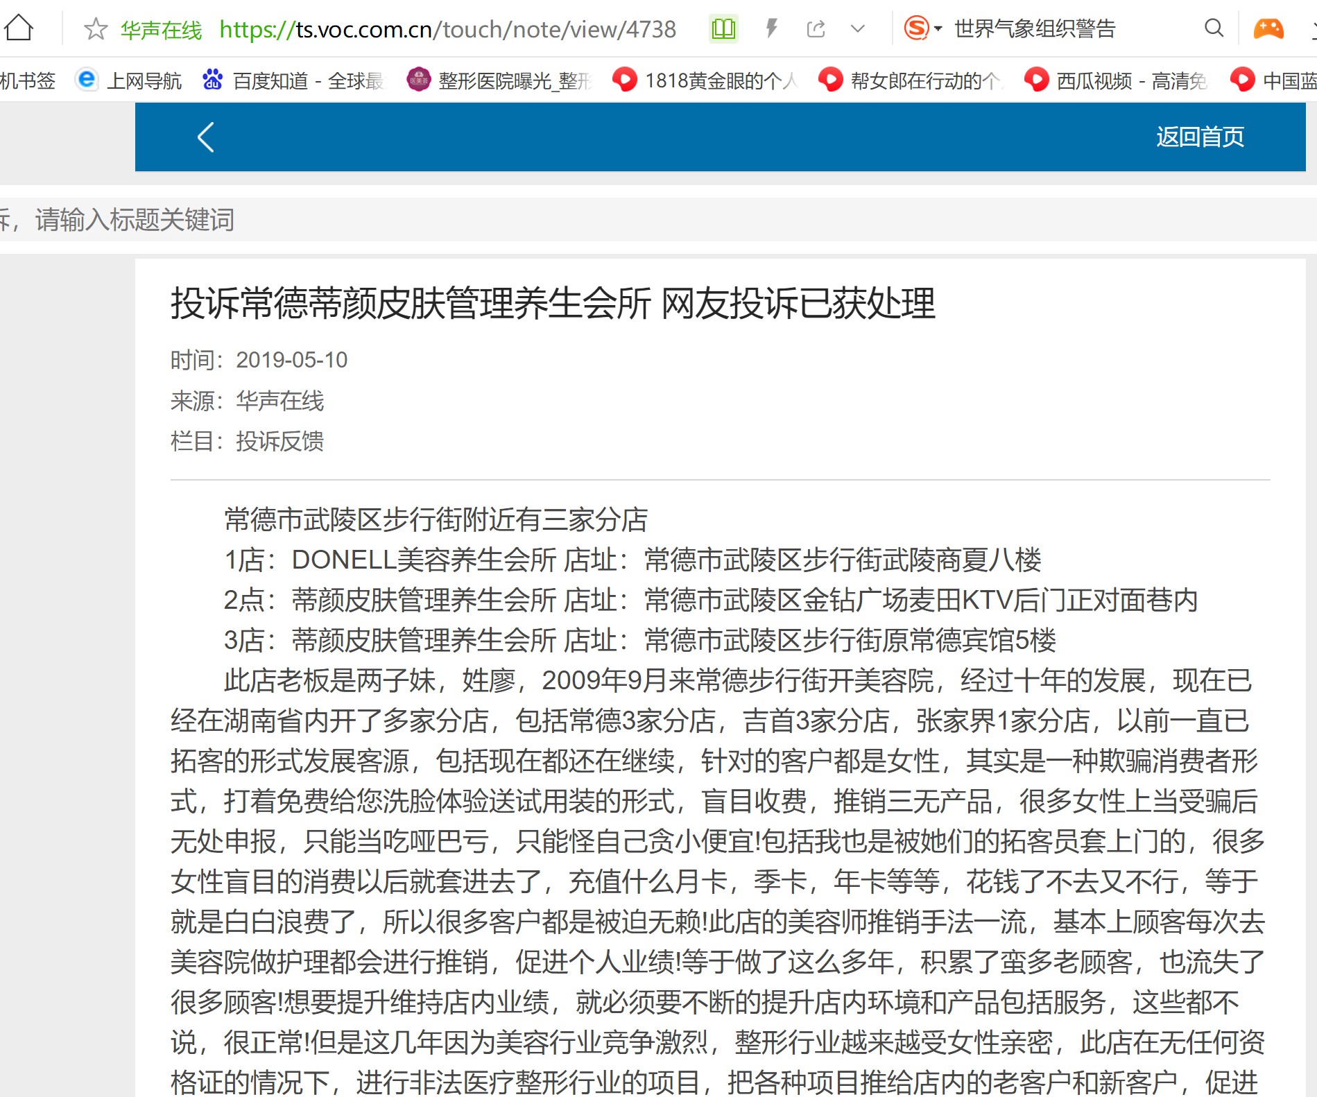1317x1097 pixels.
Task: Click the red icon beside 中国蓝
Action: coord(1242,80)
